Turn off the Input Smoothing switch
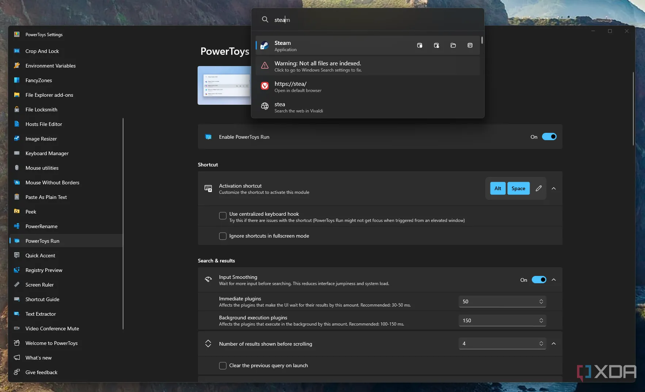645x392 pixels. [539, 280]
